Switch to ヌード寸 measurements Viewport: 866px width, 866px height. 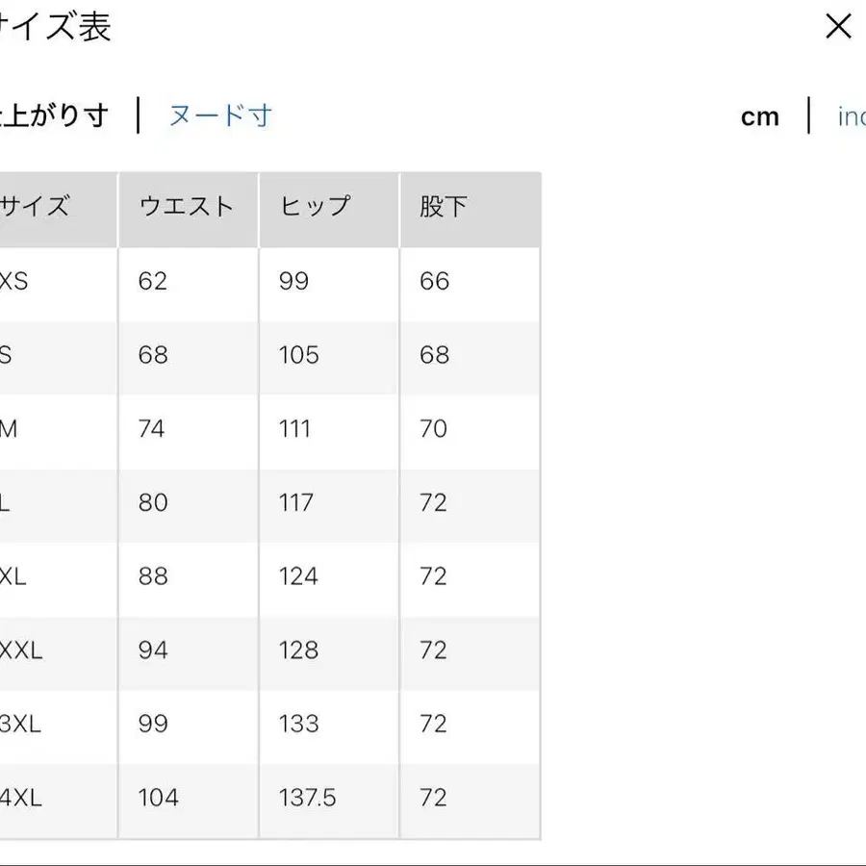point(220,115)
